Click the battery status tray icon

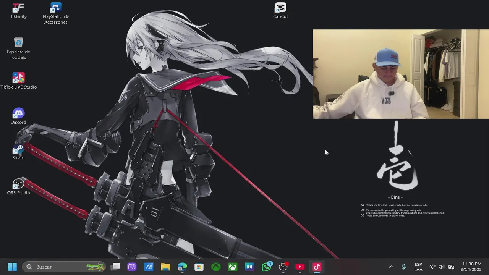point(451,267)
